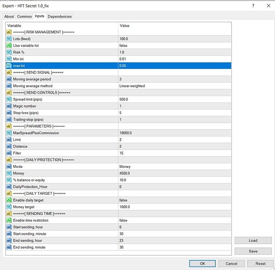Viewport: 275px width, 270px height.
Task: Click the help question mark in title bar
Action: point(253,6)
